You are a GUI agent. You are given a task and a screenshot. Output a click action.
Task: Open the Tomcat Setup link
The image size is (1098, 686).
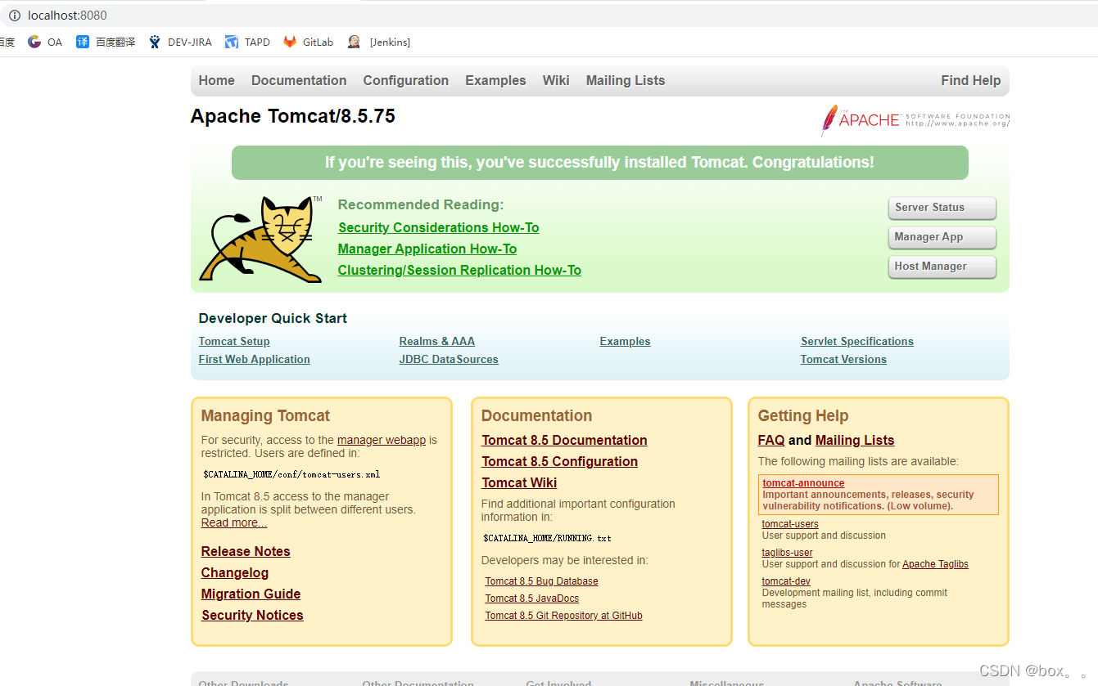(x=234, y=342)
